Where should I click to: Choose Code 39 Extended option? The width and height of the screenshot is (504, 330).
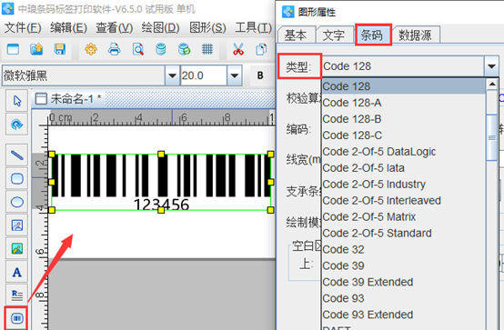404,282
